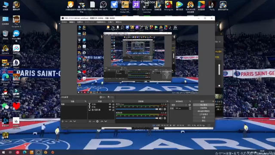This screenshot has height=155, width=275.
Task: Open Windows Start menu
Action: [3, 152]
